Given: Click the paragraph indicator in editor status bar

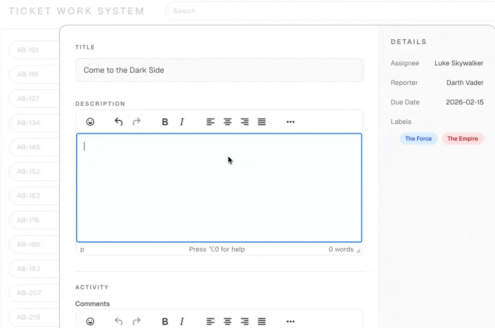Looking at the screenshot, I should (82, 249).
